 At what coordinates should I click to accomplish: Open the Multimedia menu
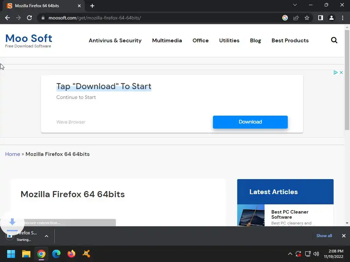(167, 41)
